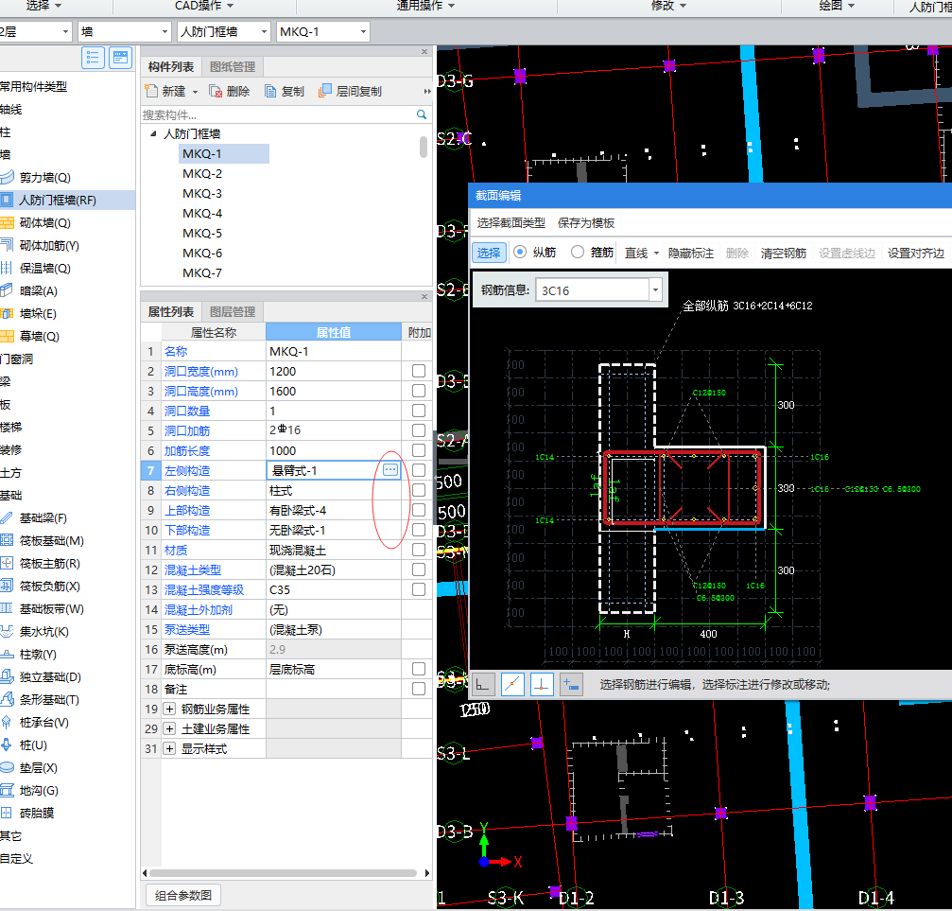Click the diagonal line snap icon in footer
The image size is (952, 911).
pos(513,684)
